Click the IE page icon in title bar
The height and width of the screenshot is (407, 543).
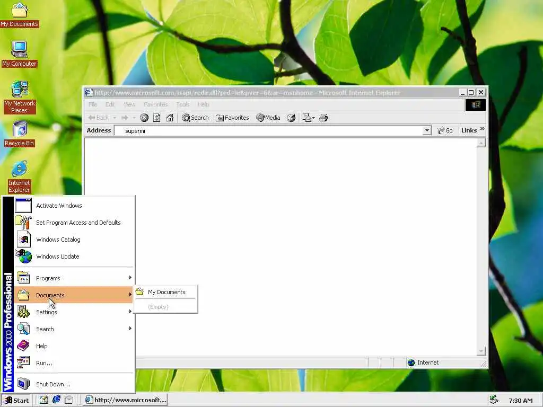coord(89,92)
